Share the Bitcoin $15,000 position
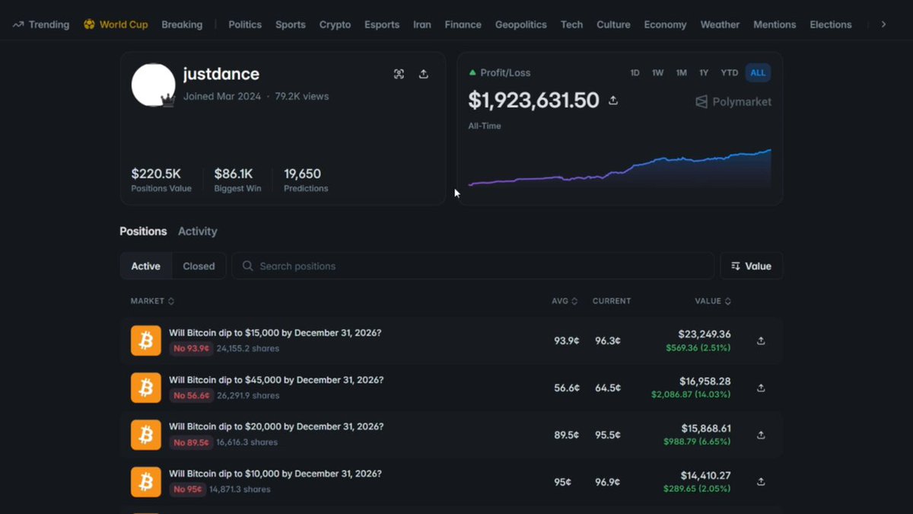The width and height of the screenshot is (913, 514). 761,341
